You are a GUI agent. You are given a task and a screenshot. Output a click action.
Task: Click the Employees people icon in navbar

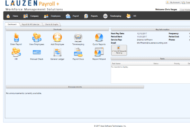pos(46,16)
